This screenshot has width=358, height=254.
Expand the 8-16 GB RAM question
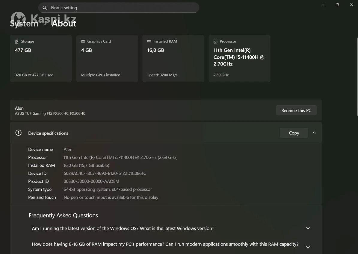tap(308, 247)
